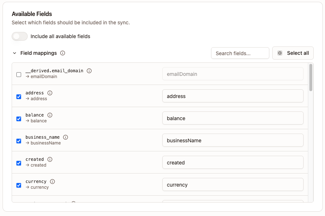Check the __derived.email_domain checkbox
The width and height of the screenshot is (325, 216).
click(x=19, y=74)
